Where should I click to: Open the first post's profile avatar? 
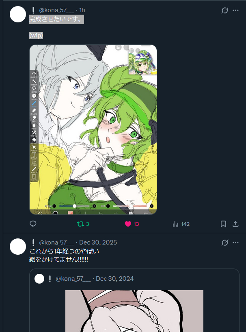point(18,14)
